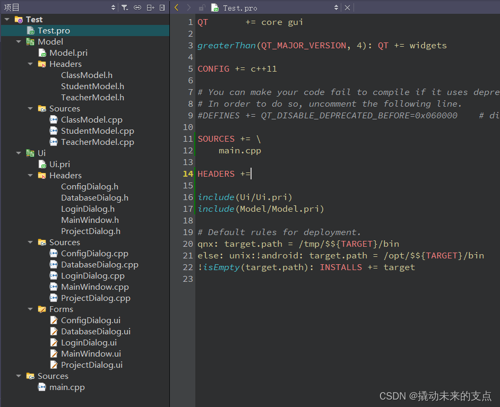This screenshot has height=407, width=500.
Task: Click the Go Back navigation arrow
Action: coord(177,7)
